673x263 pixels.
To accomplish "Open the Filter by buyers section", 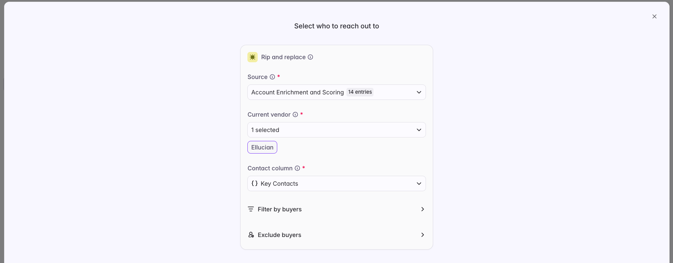I will 336,209.
